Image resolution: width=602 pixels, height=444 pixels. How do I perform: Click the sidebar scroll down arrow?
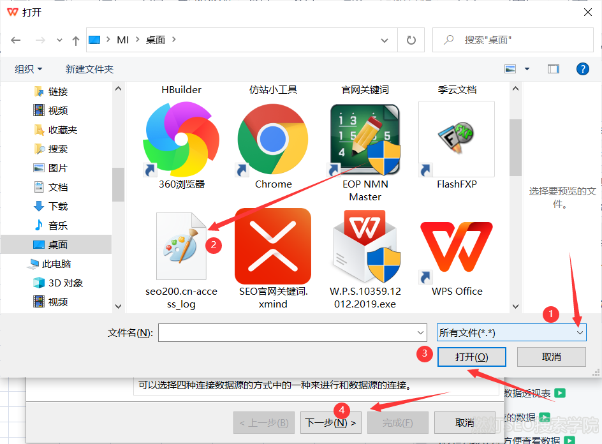click(x=118, y=306)
